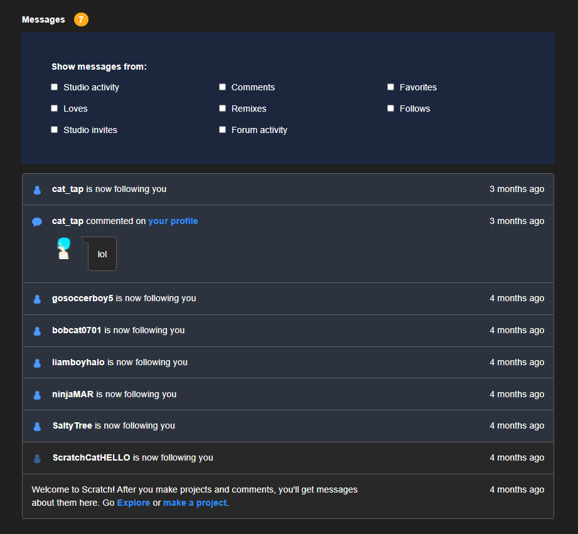Click the person icon beside ScratchCatHELLO

click(37, 457)
